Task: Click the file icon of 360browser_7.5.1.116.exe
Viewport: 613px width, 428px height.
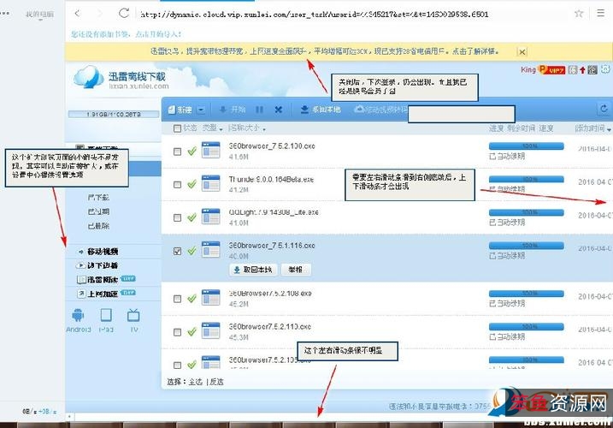Action: 210,249
